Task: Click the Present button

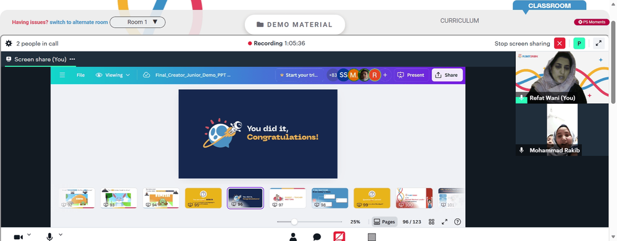Action: point(411,75)
